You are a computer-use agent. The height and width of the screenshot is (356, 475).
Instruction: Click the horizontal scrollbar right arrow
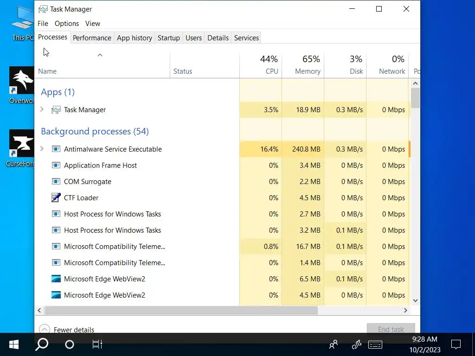[405, 310]
